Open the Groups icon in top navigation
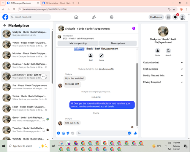190x152 pixels. 112,17
